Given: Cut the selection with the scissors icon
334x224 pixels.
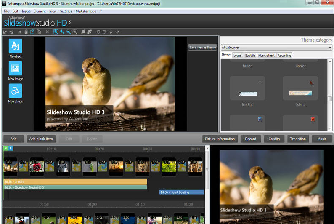Looking at the screenshot, I should click(x=20, y=32).
